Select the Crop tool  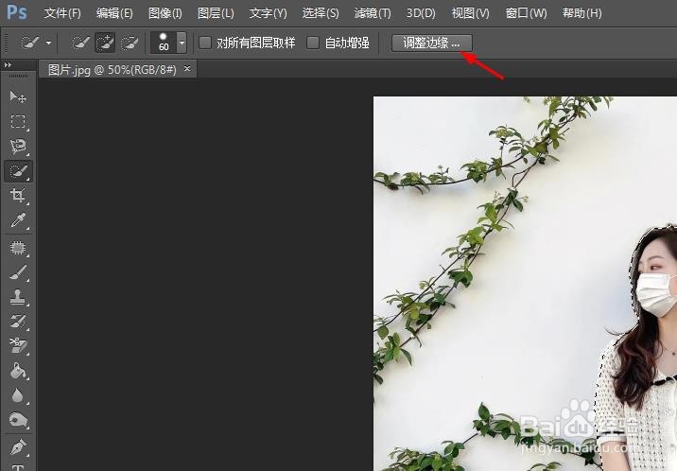(x=18, y=196)
